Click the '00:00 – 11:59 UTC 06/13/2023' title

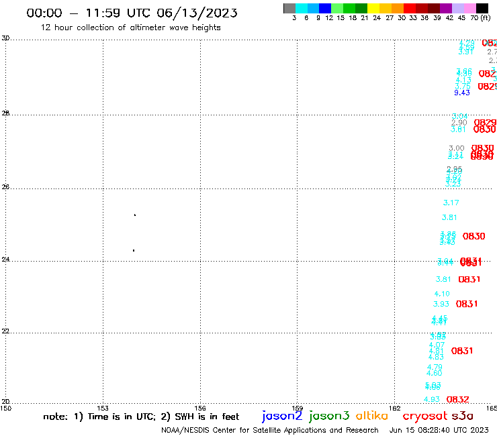point(132,13)
